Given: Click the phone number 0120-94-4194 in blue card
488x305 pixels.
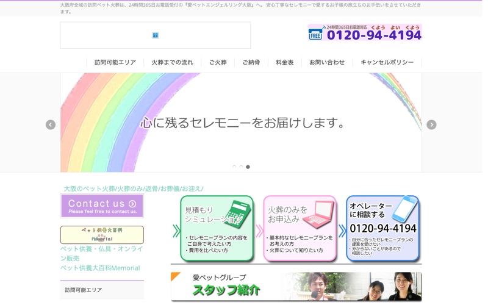Looking at the screenshot, I should tap(383, 228).
